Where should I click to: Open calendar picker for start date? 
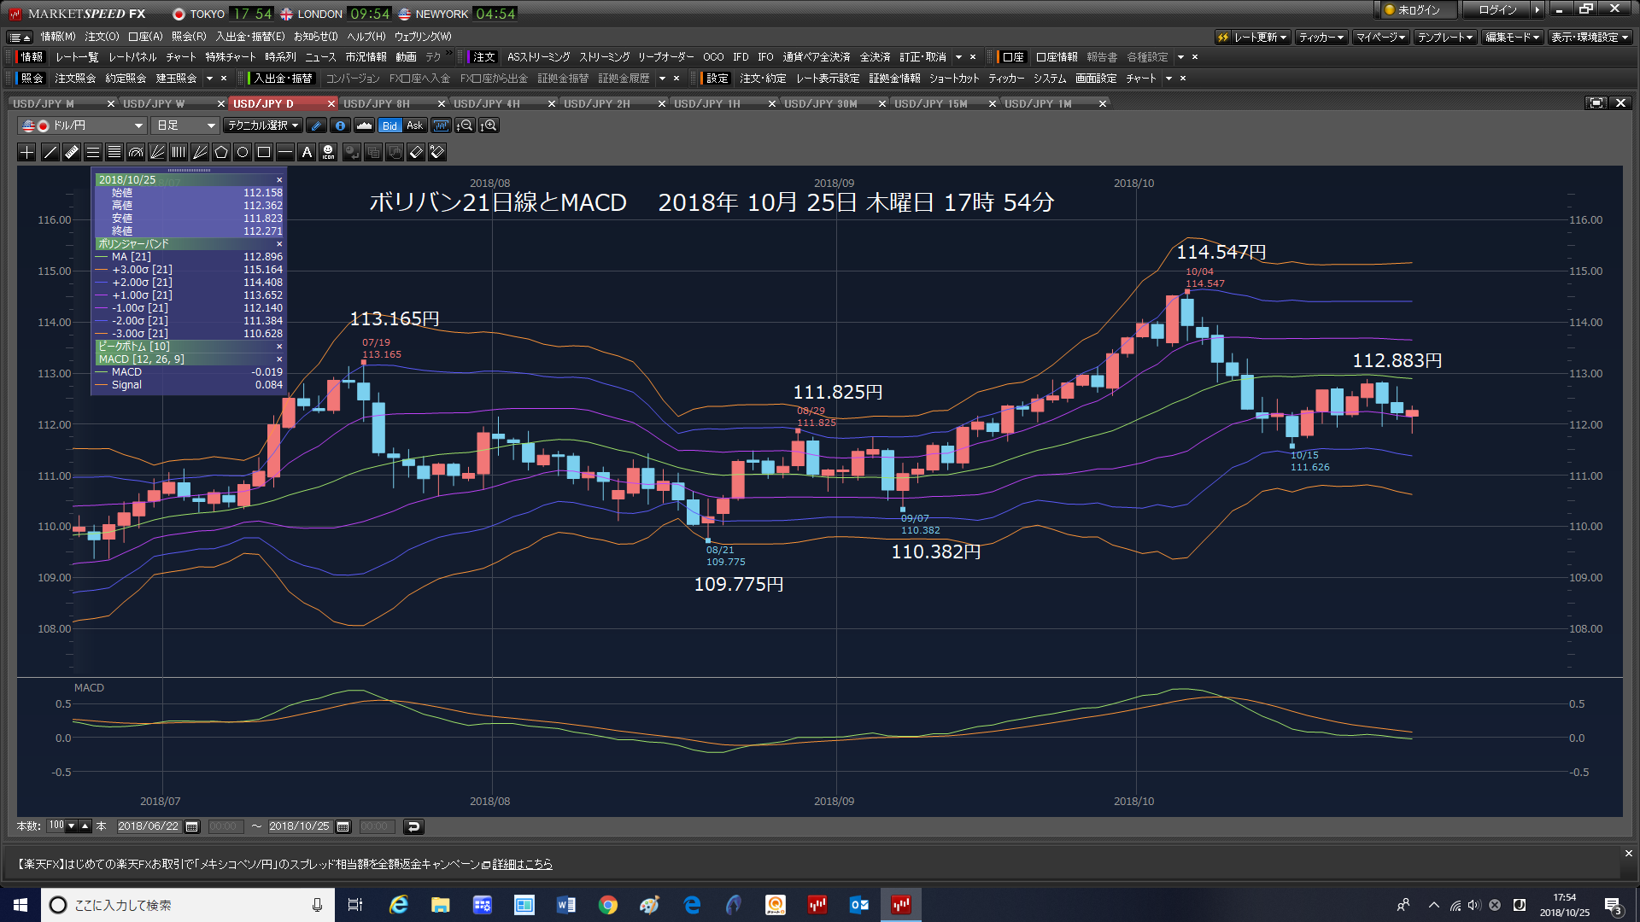coord(192,826)
